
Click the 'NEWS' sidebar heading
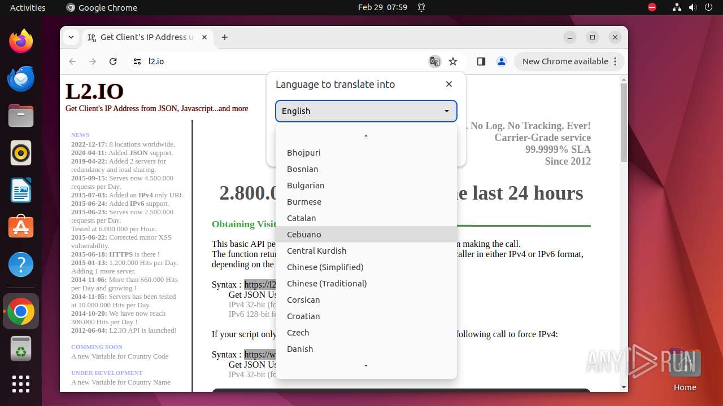[x=80, y=135]
